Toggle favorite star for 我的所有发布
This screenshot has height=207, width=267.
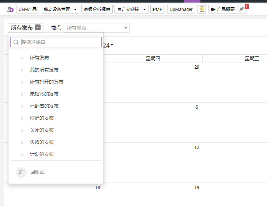pyautogui.click(x=22, y=70)
